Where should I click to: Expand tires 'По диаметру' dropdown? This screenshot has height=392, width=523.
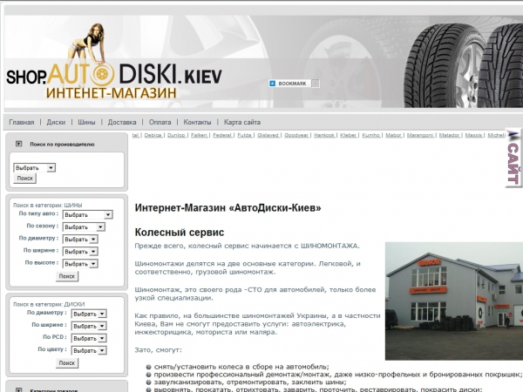click(x=80, y=240)
